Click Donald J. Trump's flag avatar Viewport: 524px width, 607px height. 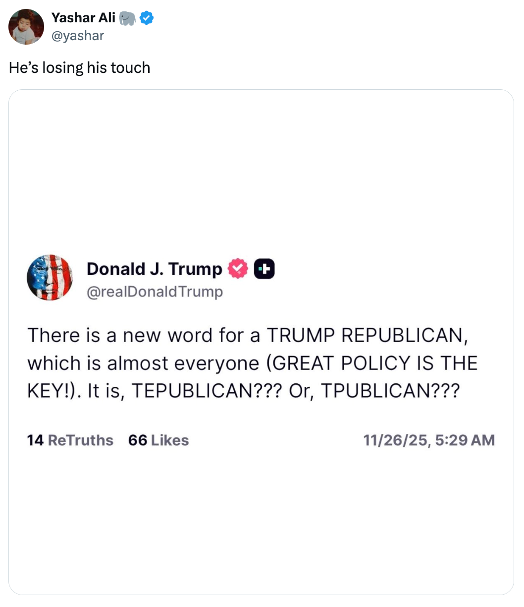(50, 278)
